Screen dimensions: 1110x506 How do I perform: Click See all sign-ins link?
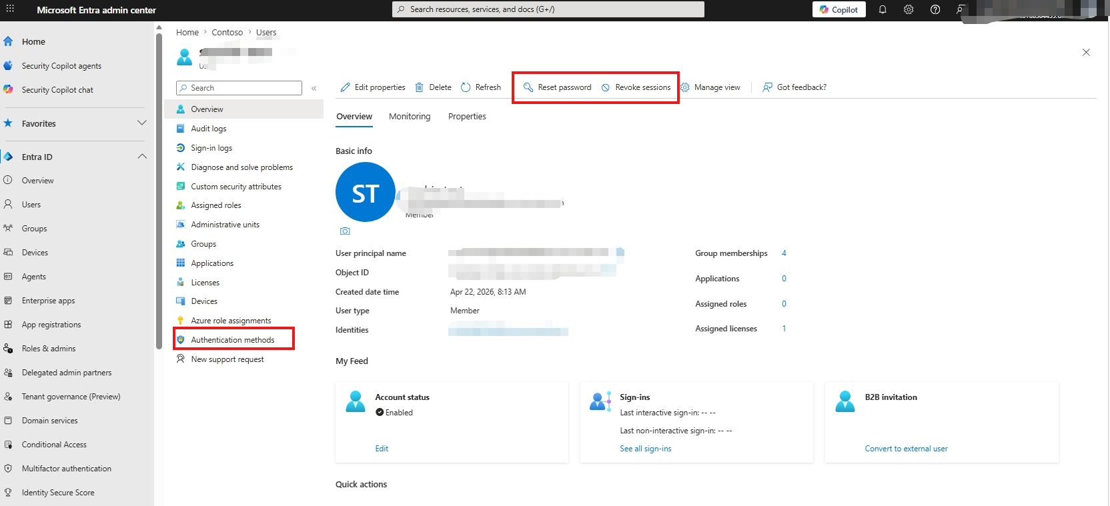click(646, 449)
